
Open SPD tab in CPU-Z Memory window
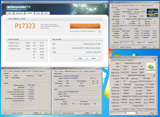click(30, 71)
